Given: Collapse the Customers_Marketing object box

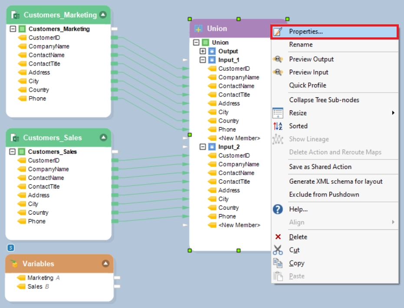Looking at the screenshot, I should pyautogui.click(x=103, y=14).
